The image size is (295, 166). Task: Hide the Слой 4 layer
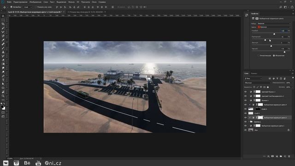coord(245,113)
